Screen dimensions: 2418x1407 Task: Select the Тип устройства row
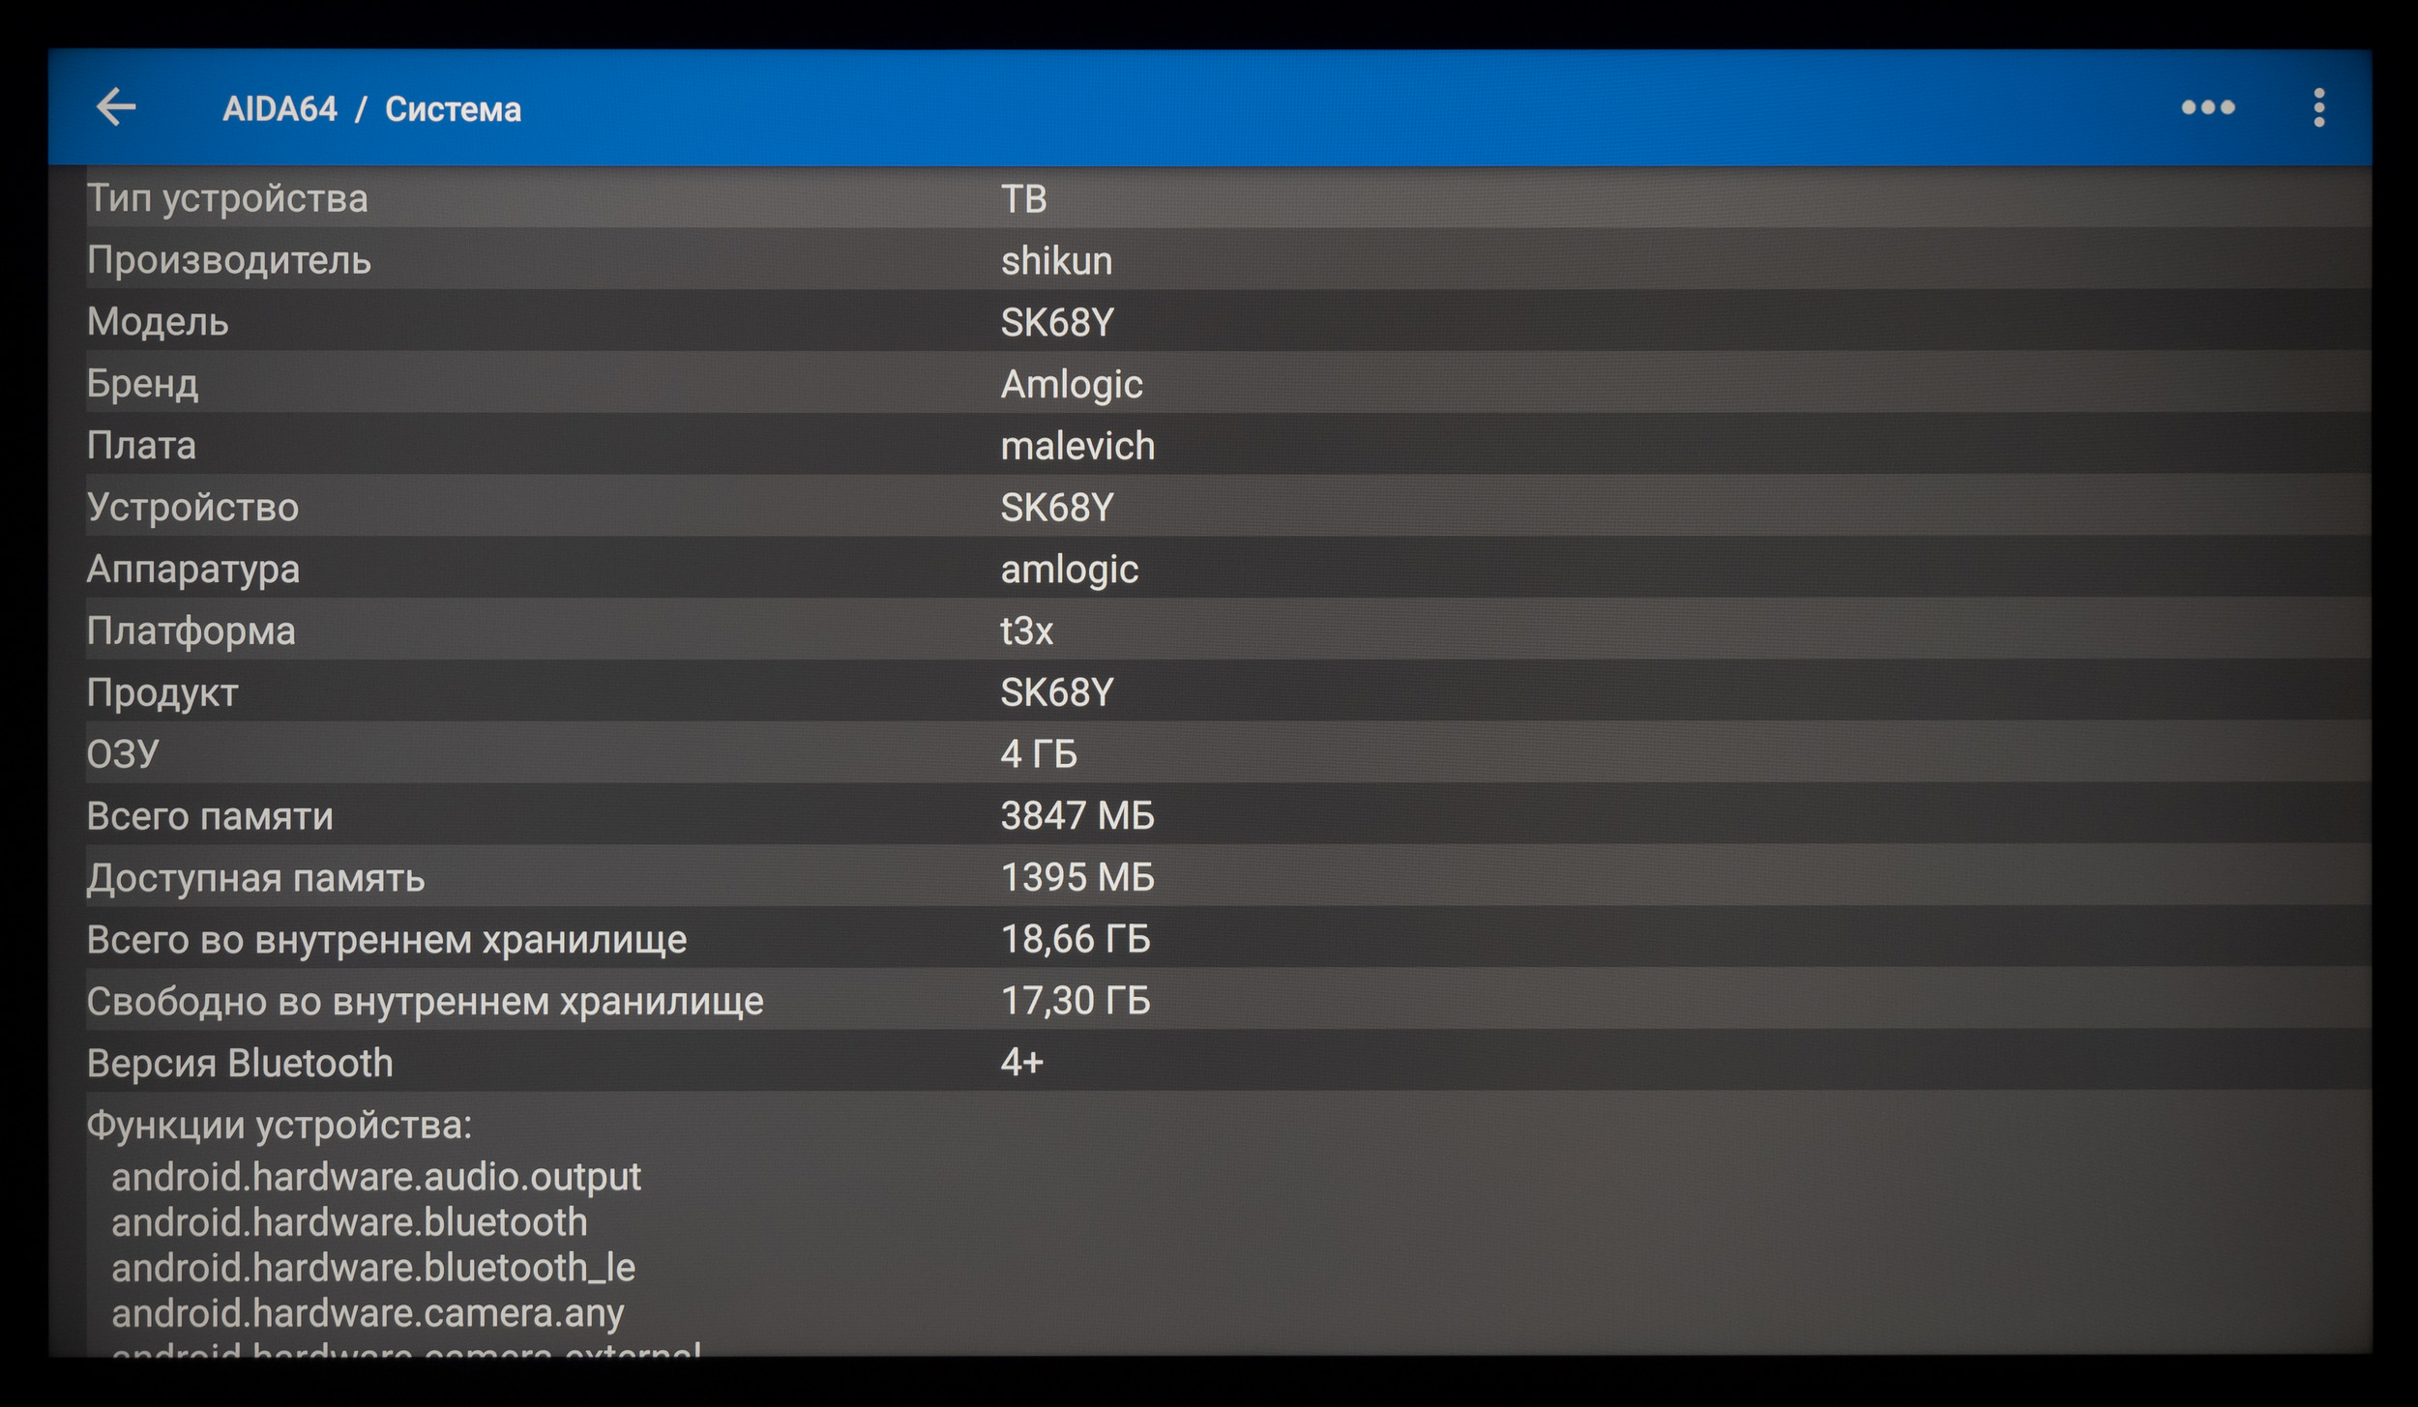pos(1226,198)
